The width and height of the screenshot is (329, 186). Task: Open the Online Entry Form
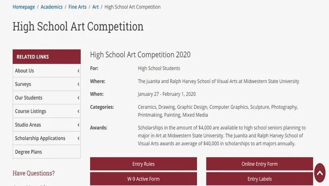pos(260,164)
